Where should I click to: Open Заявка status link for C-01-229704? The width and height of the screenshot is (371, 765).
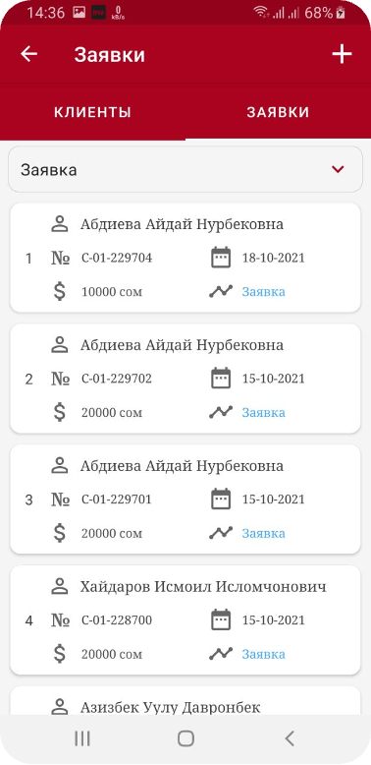coord(263,292)
